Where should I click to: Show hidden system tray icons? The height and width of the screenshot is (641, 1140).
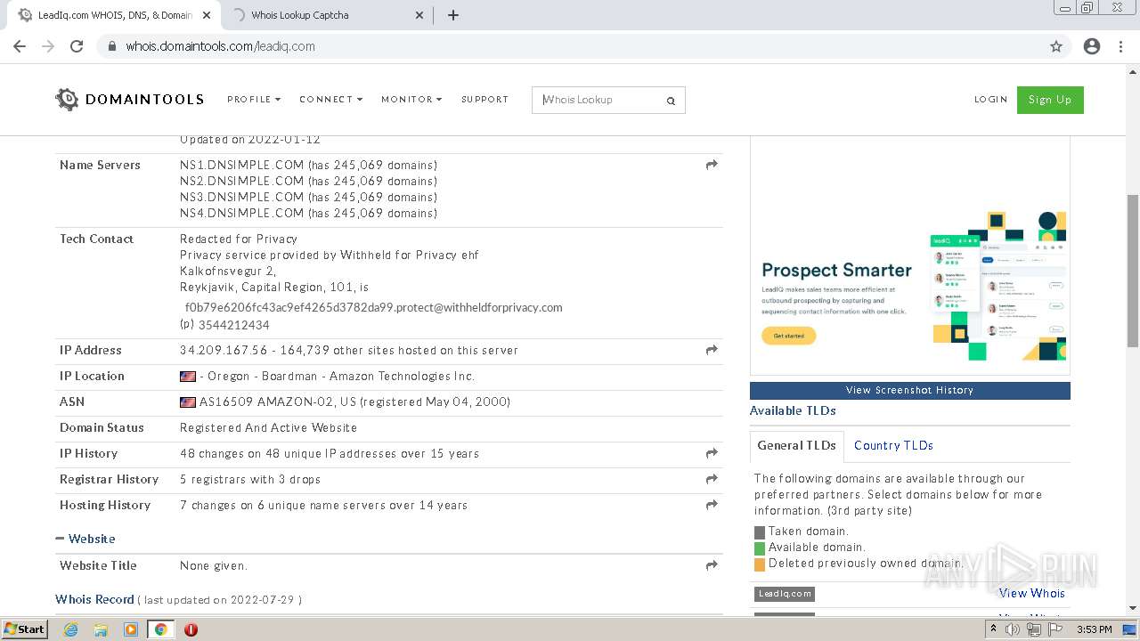click(x=994, y=629)
